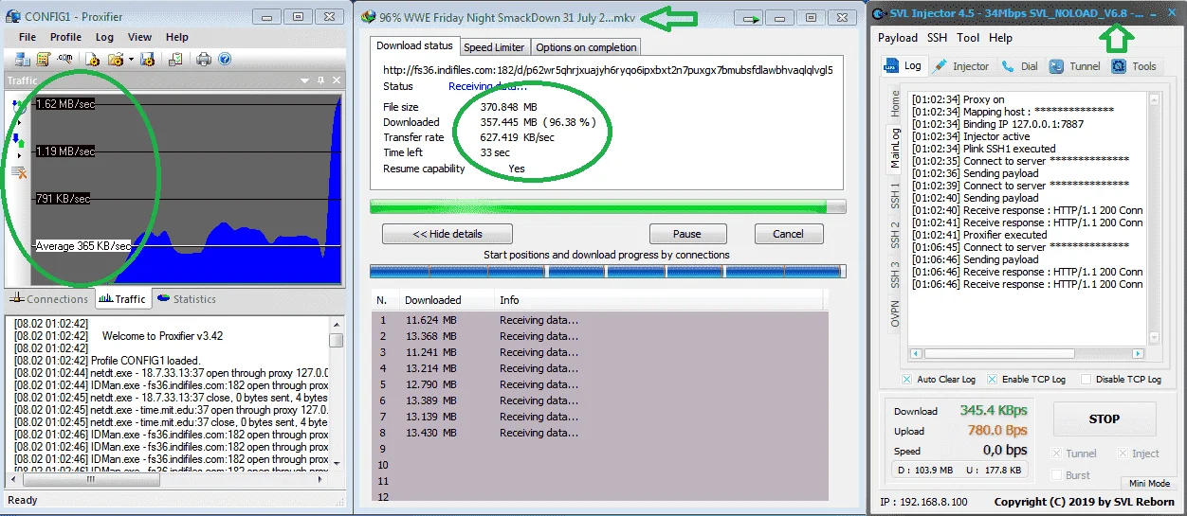This screenshot has width=1187, height=516.
Task: Select the vertical SSH 1 log tab
Action: click(895, 196)
